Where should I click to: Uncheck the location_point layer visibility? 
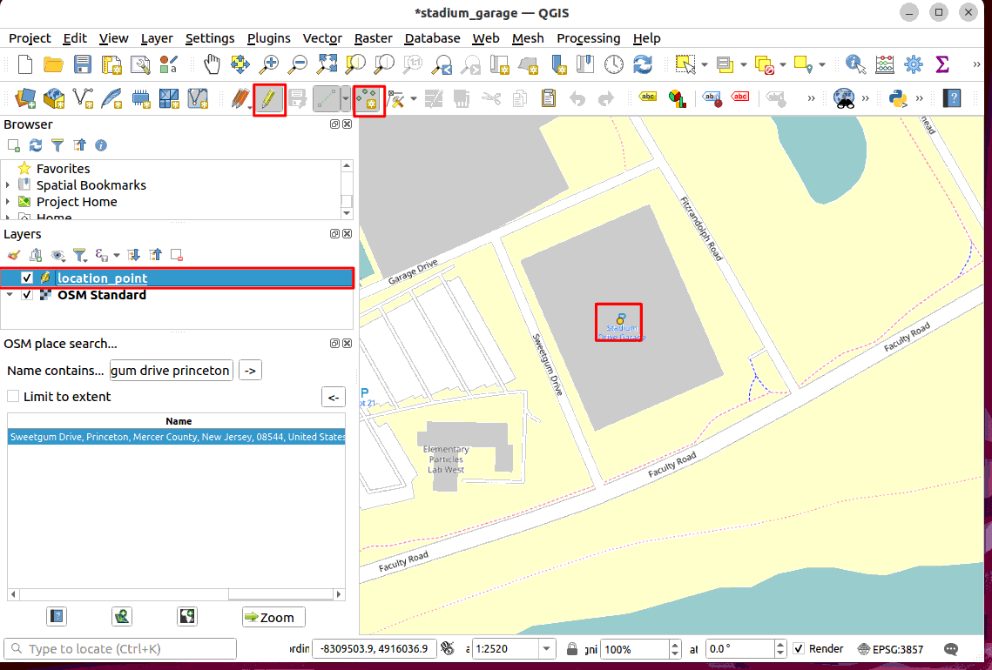click(27, 278)
